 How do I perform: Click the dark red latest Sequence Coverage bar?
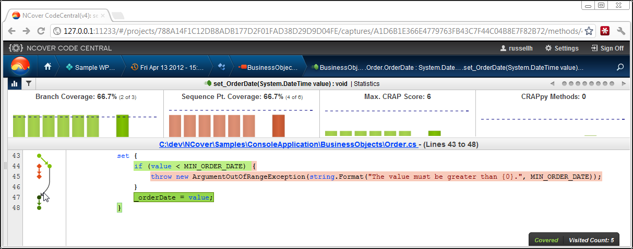pyautogui.click(x=279, y=126)
